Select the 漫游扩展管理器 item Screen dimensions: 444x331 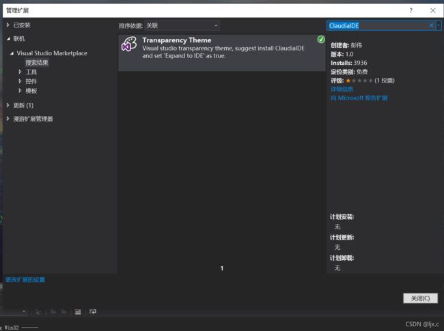click(33, 119)
